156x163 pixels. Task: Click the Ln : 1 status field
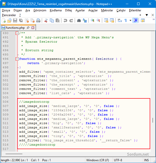tap(24, 160)
